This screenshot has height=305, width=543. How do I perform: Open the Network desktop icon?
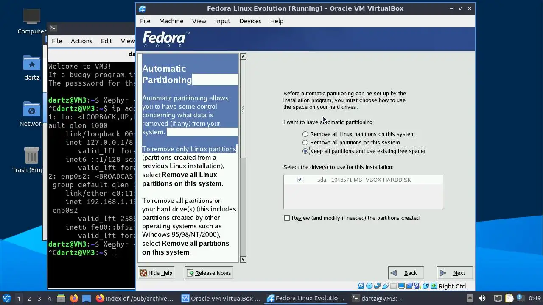32,114
